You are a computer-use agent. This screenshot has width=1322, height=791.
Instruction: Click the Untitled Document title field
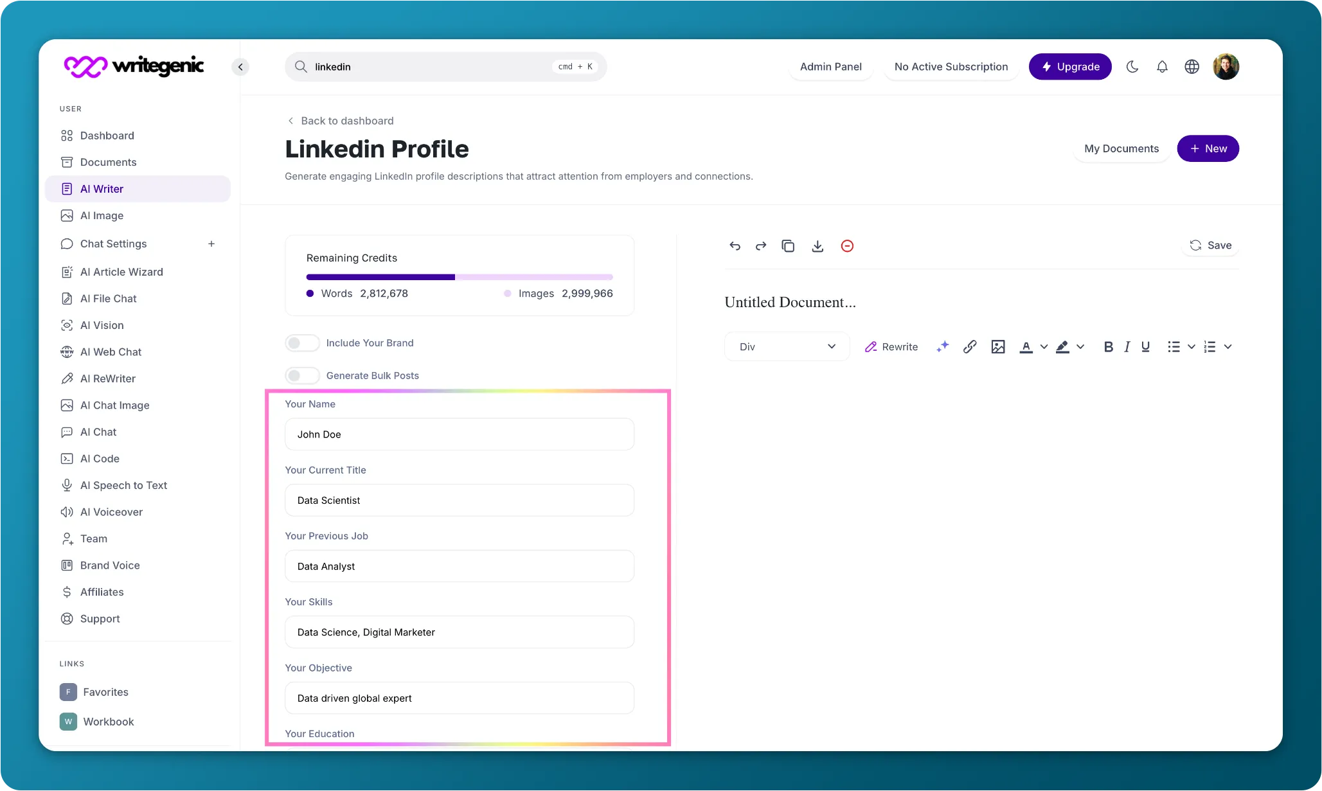(790, 302)
